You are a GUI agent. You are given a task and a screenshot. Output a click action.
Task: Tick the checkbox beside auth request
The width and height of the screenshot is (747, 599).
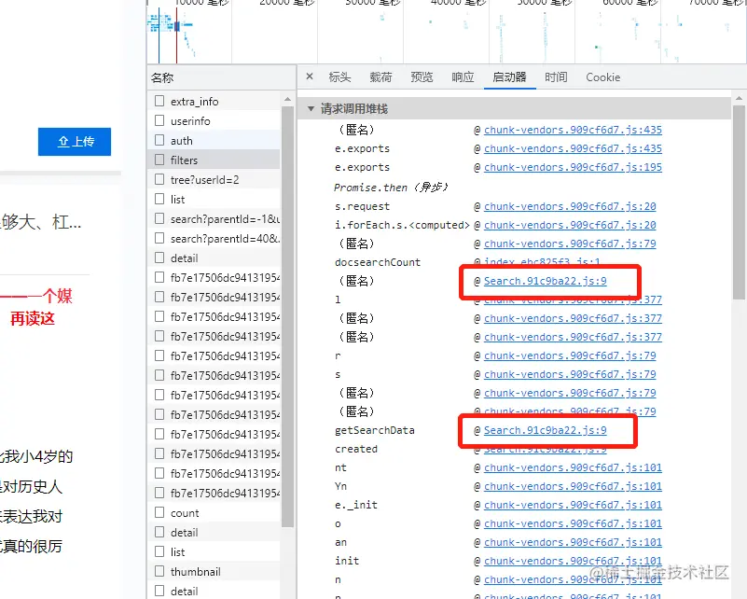pos(159,140)
